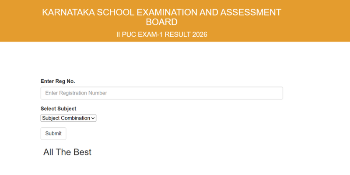Screen dimensions: 350x175
Task: Click "EXAM-1" in the banner subtitle
Action: click(x=153, y=35)
